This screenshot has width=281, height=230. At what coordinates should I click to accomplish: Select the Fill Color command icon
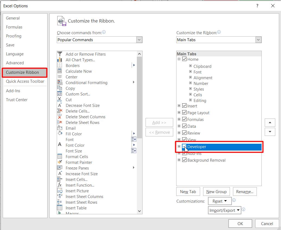[60, 134]
